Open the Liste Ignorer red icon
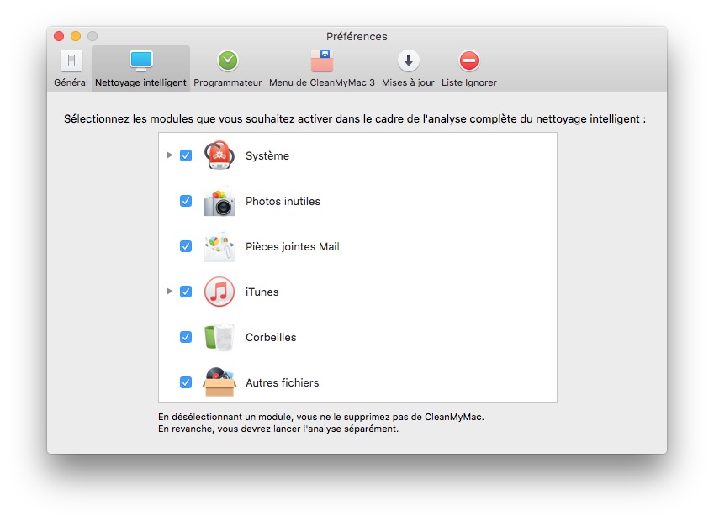Image resolution: width=714 pixels, height=521 pixels. [x=469, y=61]
